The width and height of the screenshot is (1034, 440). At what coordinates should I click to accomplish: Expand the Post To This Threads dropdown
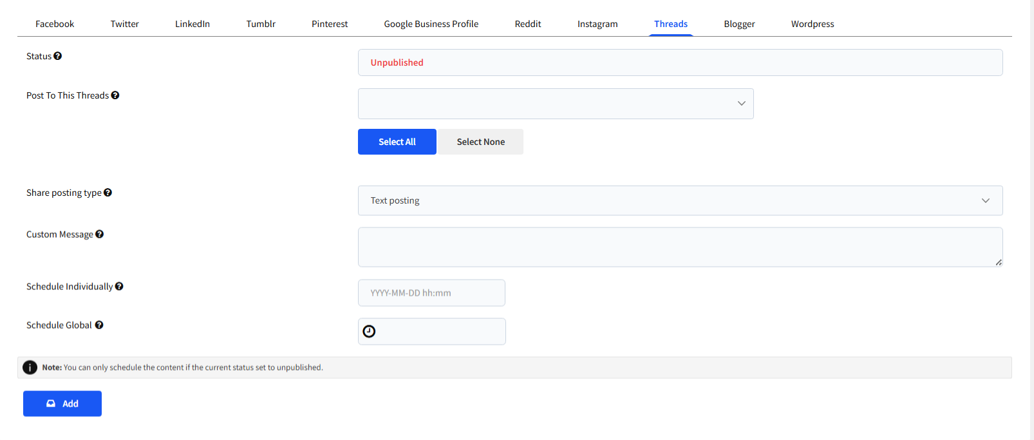[556, 104]
